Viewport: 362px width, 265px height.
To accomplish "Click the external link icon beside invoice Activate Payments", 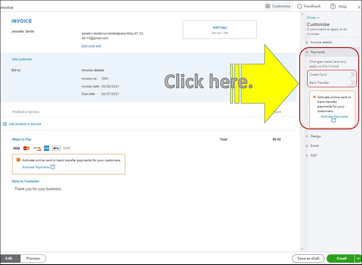I will coord(53,167).
